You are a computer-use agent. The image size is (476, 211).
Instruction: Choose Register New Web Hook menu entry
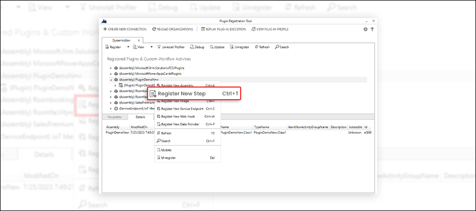pyautogui.click(x=188, y=116)
